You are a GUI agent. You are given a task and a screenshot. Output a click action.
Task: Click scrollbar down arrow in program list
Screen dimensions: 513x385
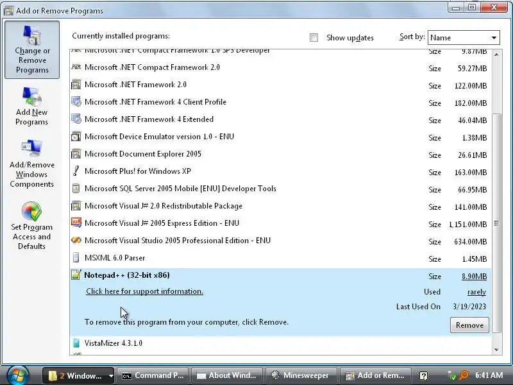pyautogui.click(x=496, y=350)
